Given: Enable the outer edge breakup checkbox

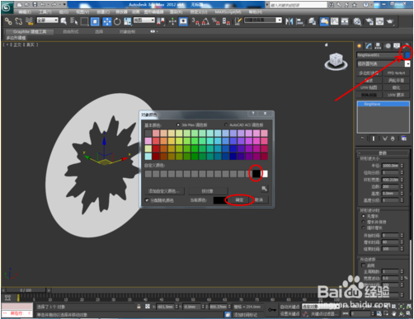Looking at the screenshot, I should (364, 265).
